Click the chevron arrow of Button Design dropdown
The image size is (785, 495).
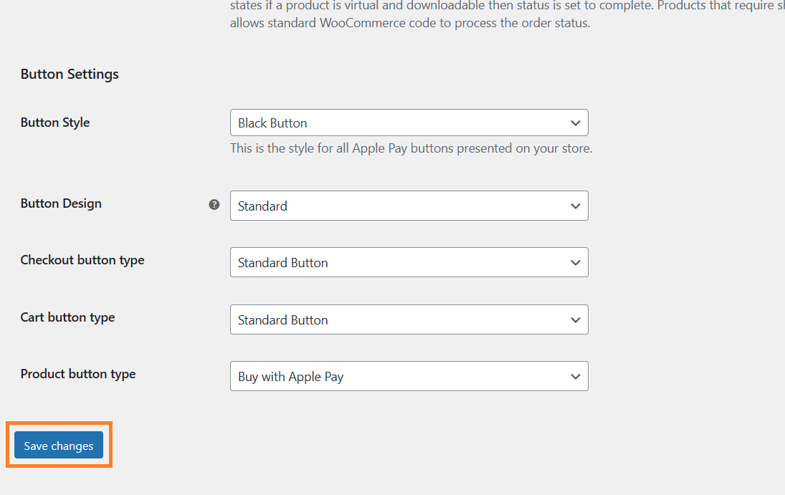(575, 206)
